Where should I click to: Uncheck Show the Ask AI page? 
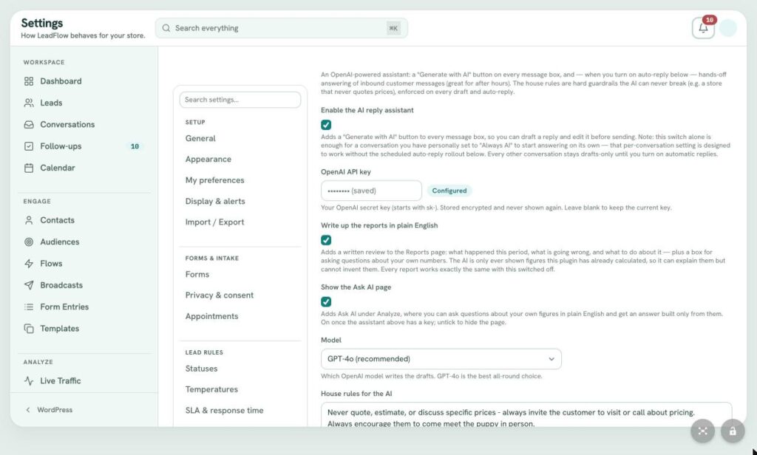[326, 302]
